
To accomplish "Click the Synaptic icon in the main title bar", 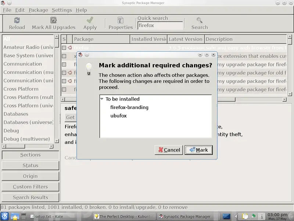I will [x=3, y=3].
